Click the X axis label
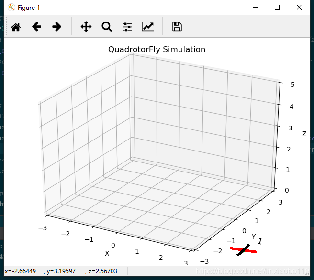314x280 pixels. coord(107,253)
